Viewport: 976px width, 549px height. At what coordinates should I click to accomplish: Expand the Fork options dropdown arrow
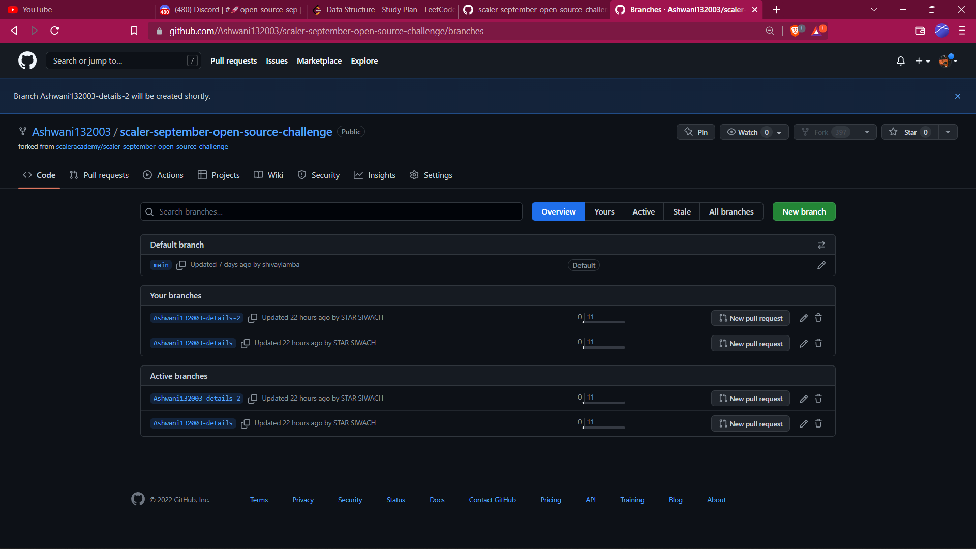pos(867,132)
